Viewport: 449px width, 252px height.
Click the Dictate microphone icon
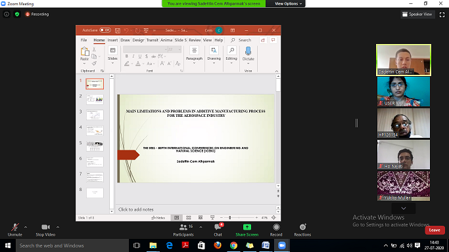pos(248,51)
